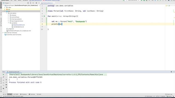
Task: Expand the learningextentions package
Action: click(x=8, y=21)
